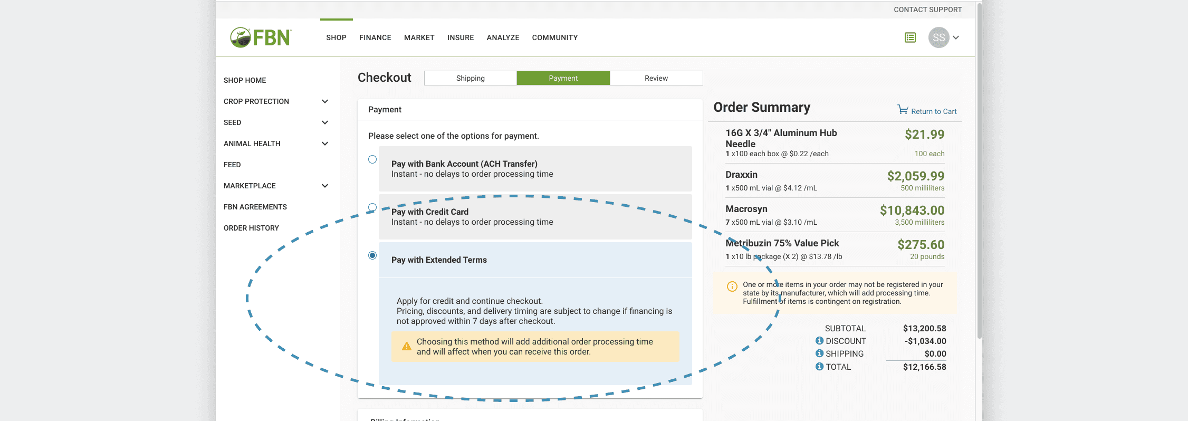This screenshot has height=421, width=1188.
Task: Select Pay with Bank Account radio button
Action: click(372, 159)
